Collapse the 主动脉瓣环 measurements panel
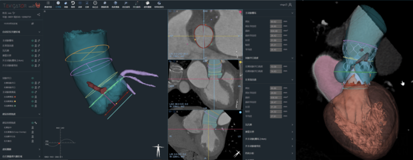This screenshot has width=413, height=160. click(x=292, y=13)
